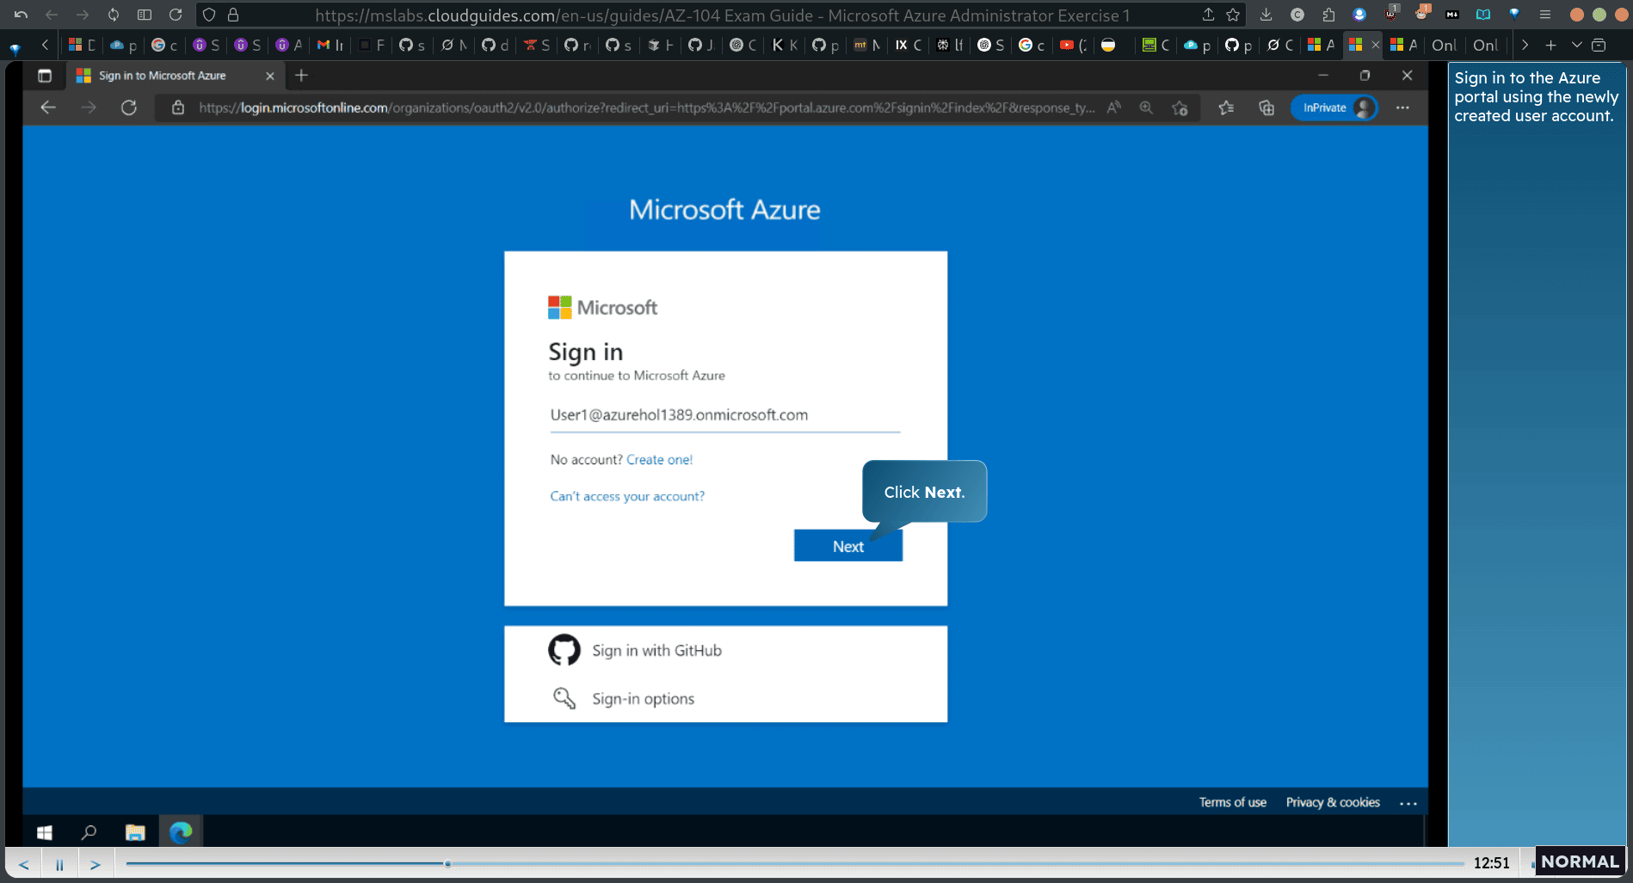Click Edge forward arrow in inner browser
The width and height of the screenshot is (1633, 883).
[89, 107]
